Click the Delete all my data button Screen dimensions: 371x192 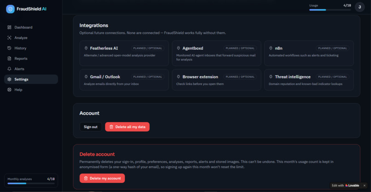128,127
